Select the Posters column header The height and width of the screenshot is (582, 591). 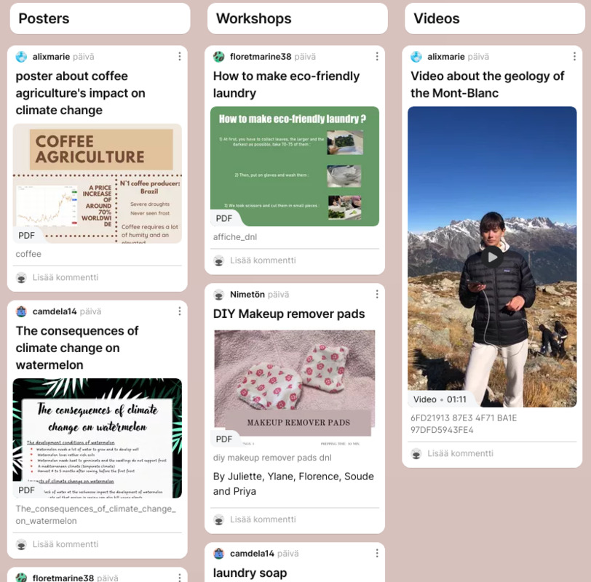coord(100,18)
